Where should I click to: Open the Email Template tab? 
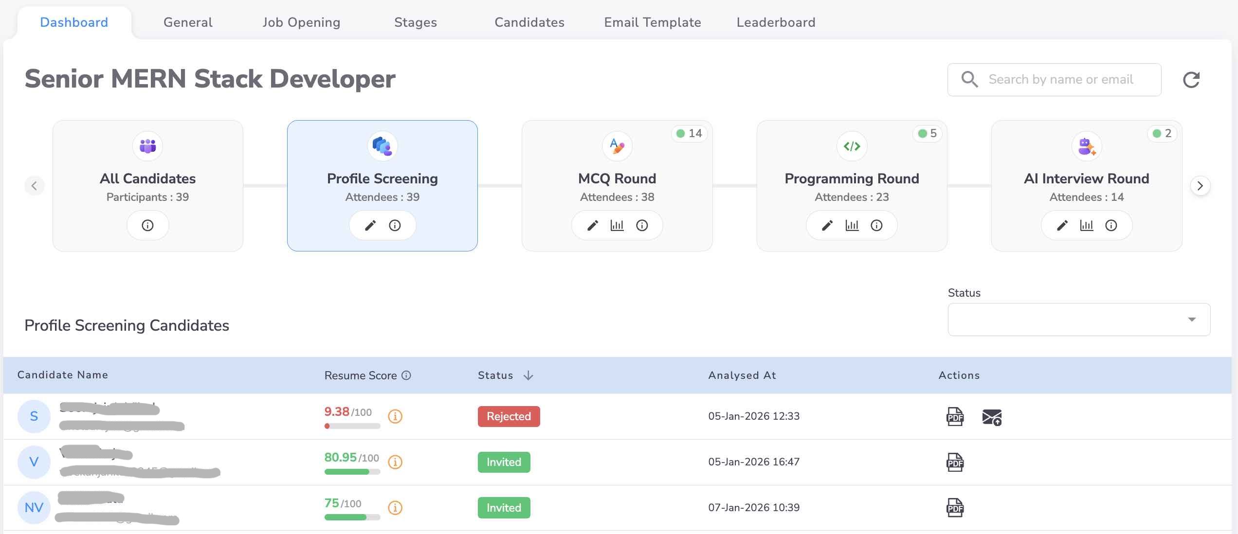click(652, 22)
